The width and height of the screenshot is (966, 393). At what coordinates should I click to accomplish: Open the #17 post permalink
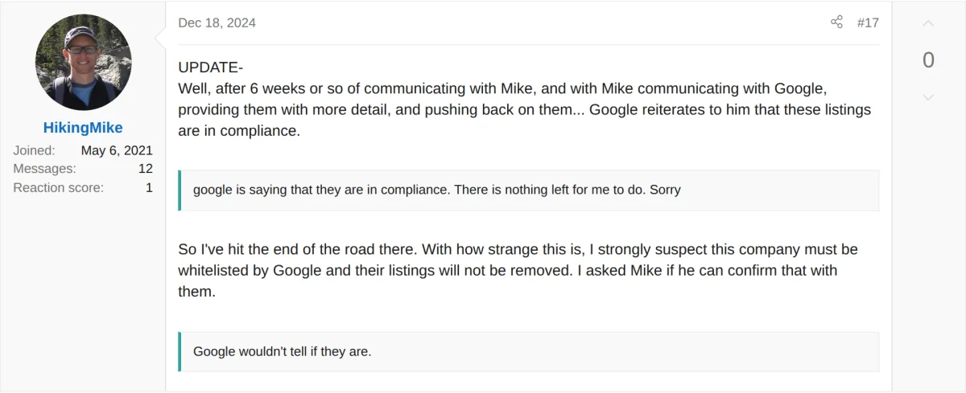tap(868, 23)
